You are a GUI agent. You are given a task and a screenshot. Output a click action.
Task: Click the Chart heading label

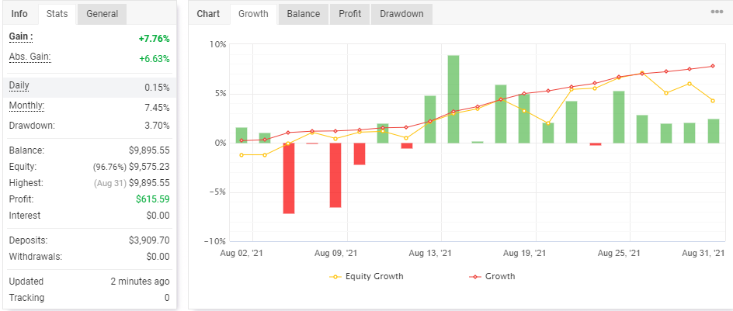pos(208,14)
